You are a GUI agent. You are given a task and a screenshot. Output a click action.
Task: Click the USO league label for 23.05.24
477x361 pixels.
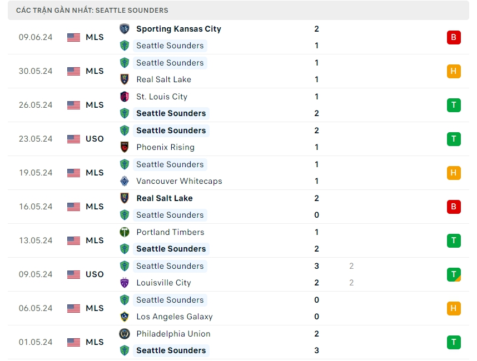pos(95,139)
